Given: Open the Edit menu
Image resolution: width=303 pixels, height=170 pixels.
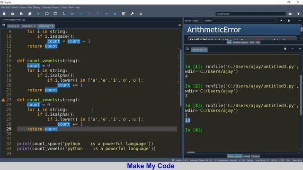Looking at the screenshot, I should coord(8,8).
